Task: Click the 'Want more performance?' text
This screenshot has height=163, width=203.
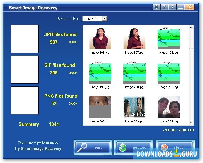Action: [38, 142]
